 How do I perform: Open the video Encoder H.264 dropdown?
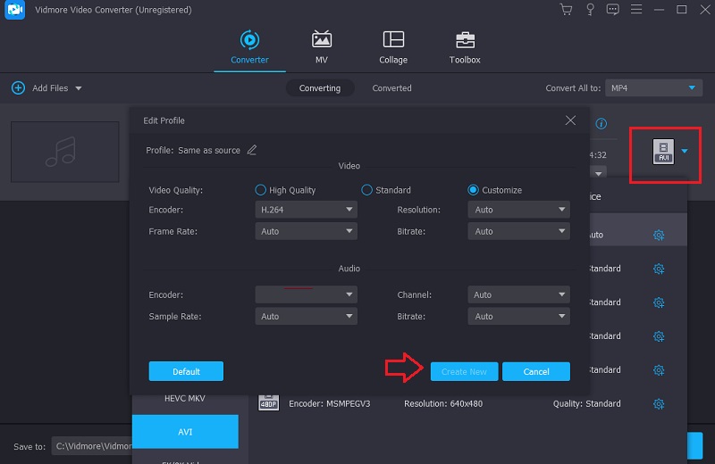click(306, 210)
